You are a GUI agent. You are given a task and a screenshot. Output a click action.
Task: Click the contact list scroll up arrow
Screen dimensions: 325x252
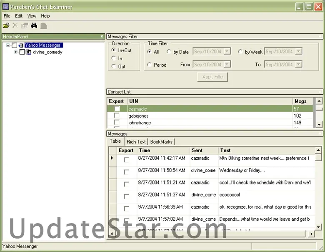[319, 101]
